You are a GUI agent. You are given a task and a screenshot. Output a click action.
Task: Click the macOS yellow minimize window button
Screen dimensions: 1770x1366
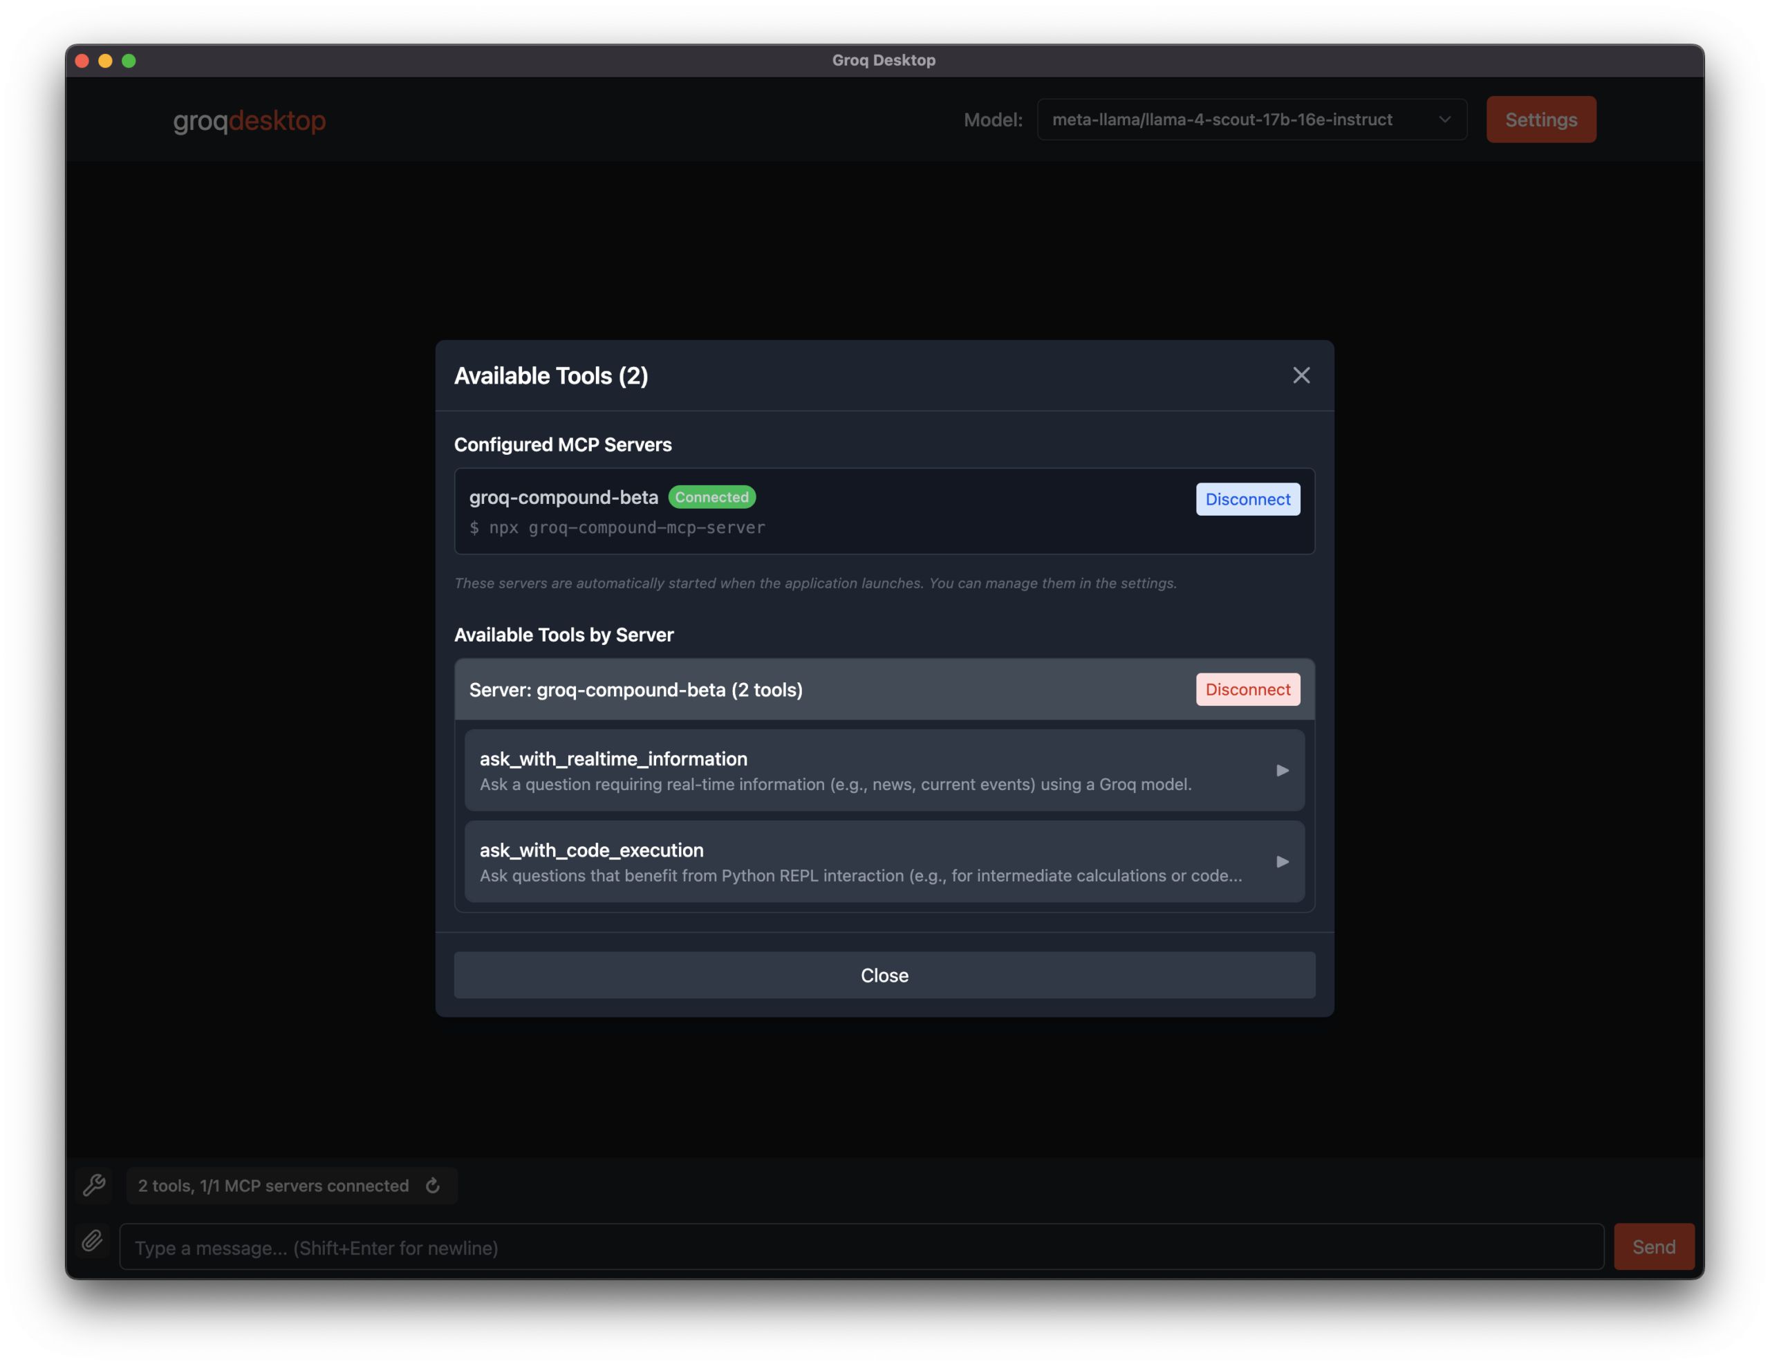tap(105, 61)
